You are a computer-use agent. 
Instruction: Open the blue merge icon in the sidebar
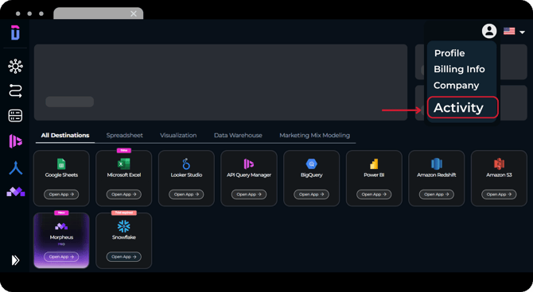[16, 168]
